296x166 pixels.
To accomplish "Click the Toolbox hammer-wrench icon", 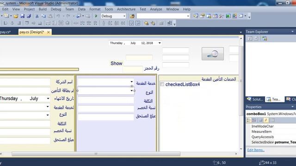I will coord(222,16).
